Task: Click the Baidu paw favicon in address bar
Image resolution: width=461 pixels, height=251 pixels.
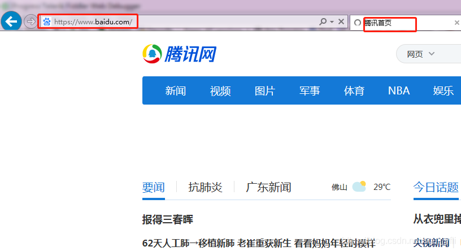Action: [47, 22]
